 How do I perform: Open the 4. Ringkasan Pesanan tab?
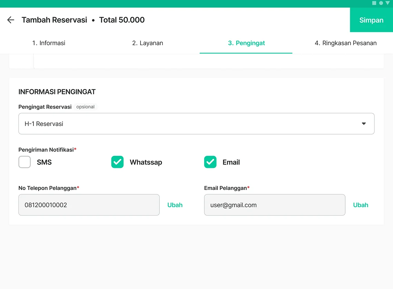pos(345,43)
